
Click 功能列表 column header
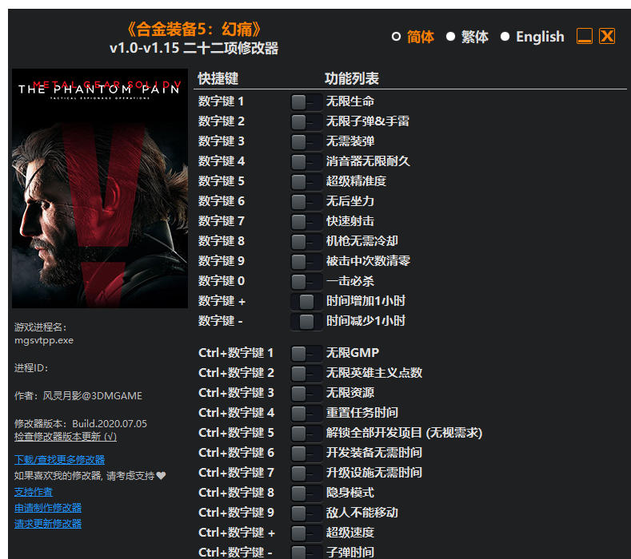[352, 78]
